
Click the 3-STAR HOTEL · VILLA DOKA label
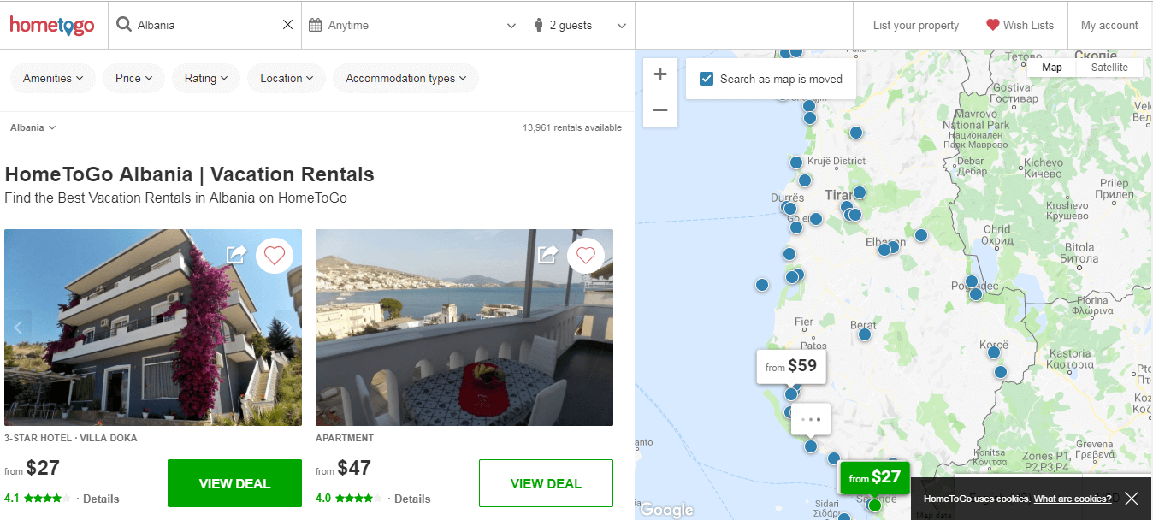click(x=71, y=438)
